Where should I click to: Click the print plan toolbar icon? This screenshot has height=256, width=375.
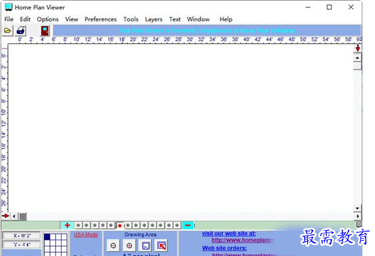pos(21,31)
